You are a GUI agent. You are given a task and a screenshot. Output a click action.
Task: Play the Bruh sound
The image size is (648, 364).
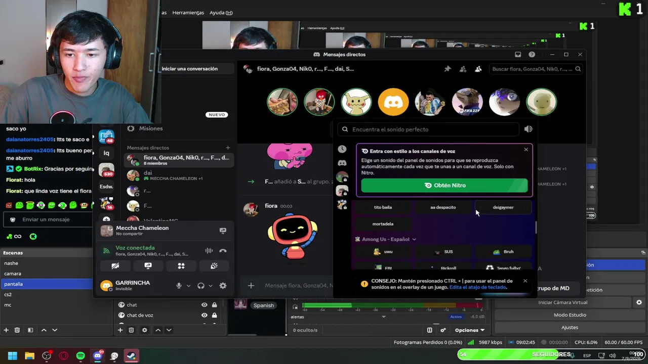coord(503,252)
